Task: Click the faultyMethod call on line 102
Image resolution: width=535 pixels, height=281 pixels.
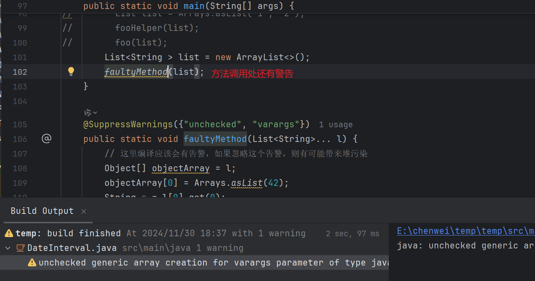Action: (136, 72)
